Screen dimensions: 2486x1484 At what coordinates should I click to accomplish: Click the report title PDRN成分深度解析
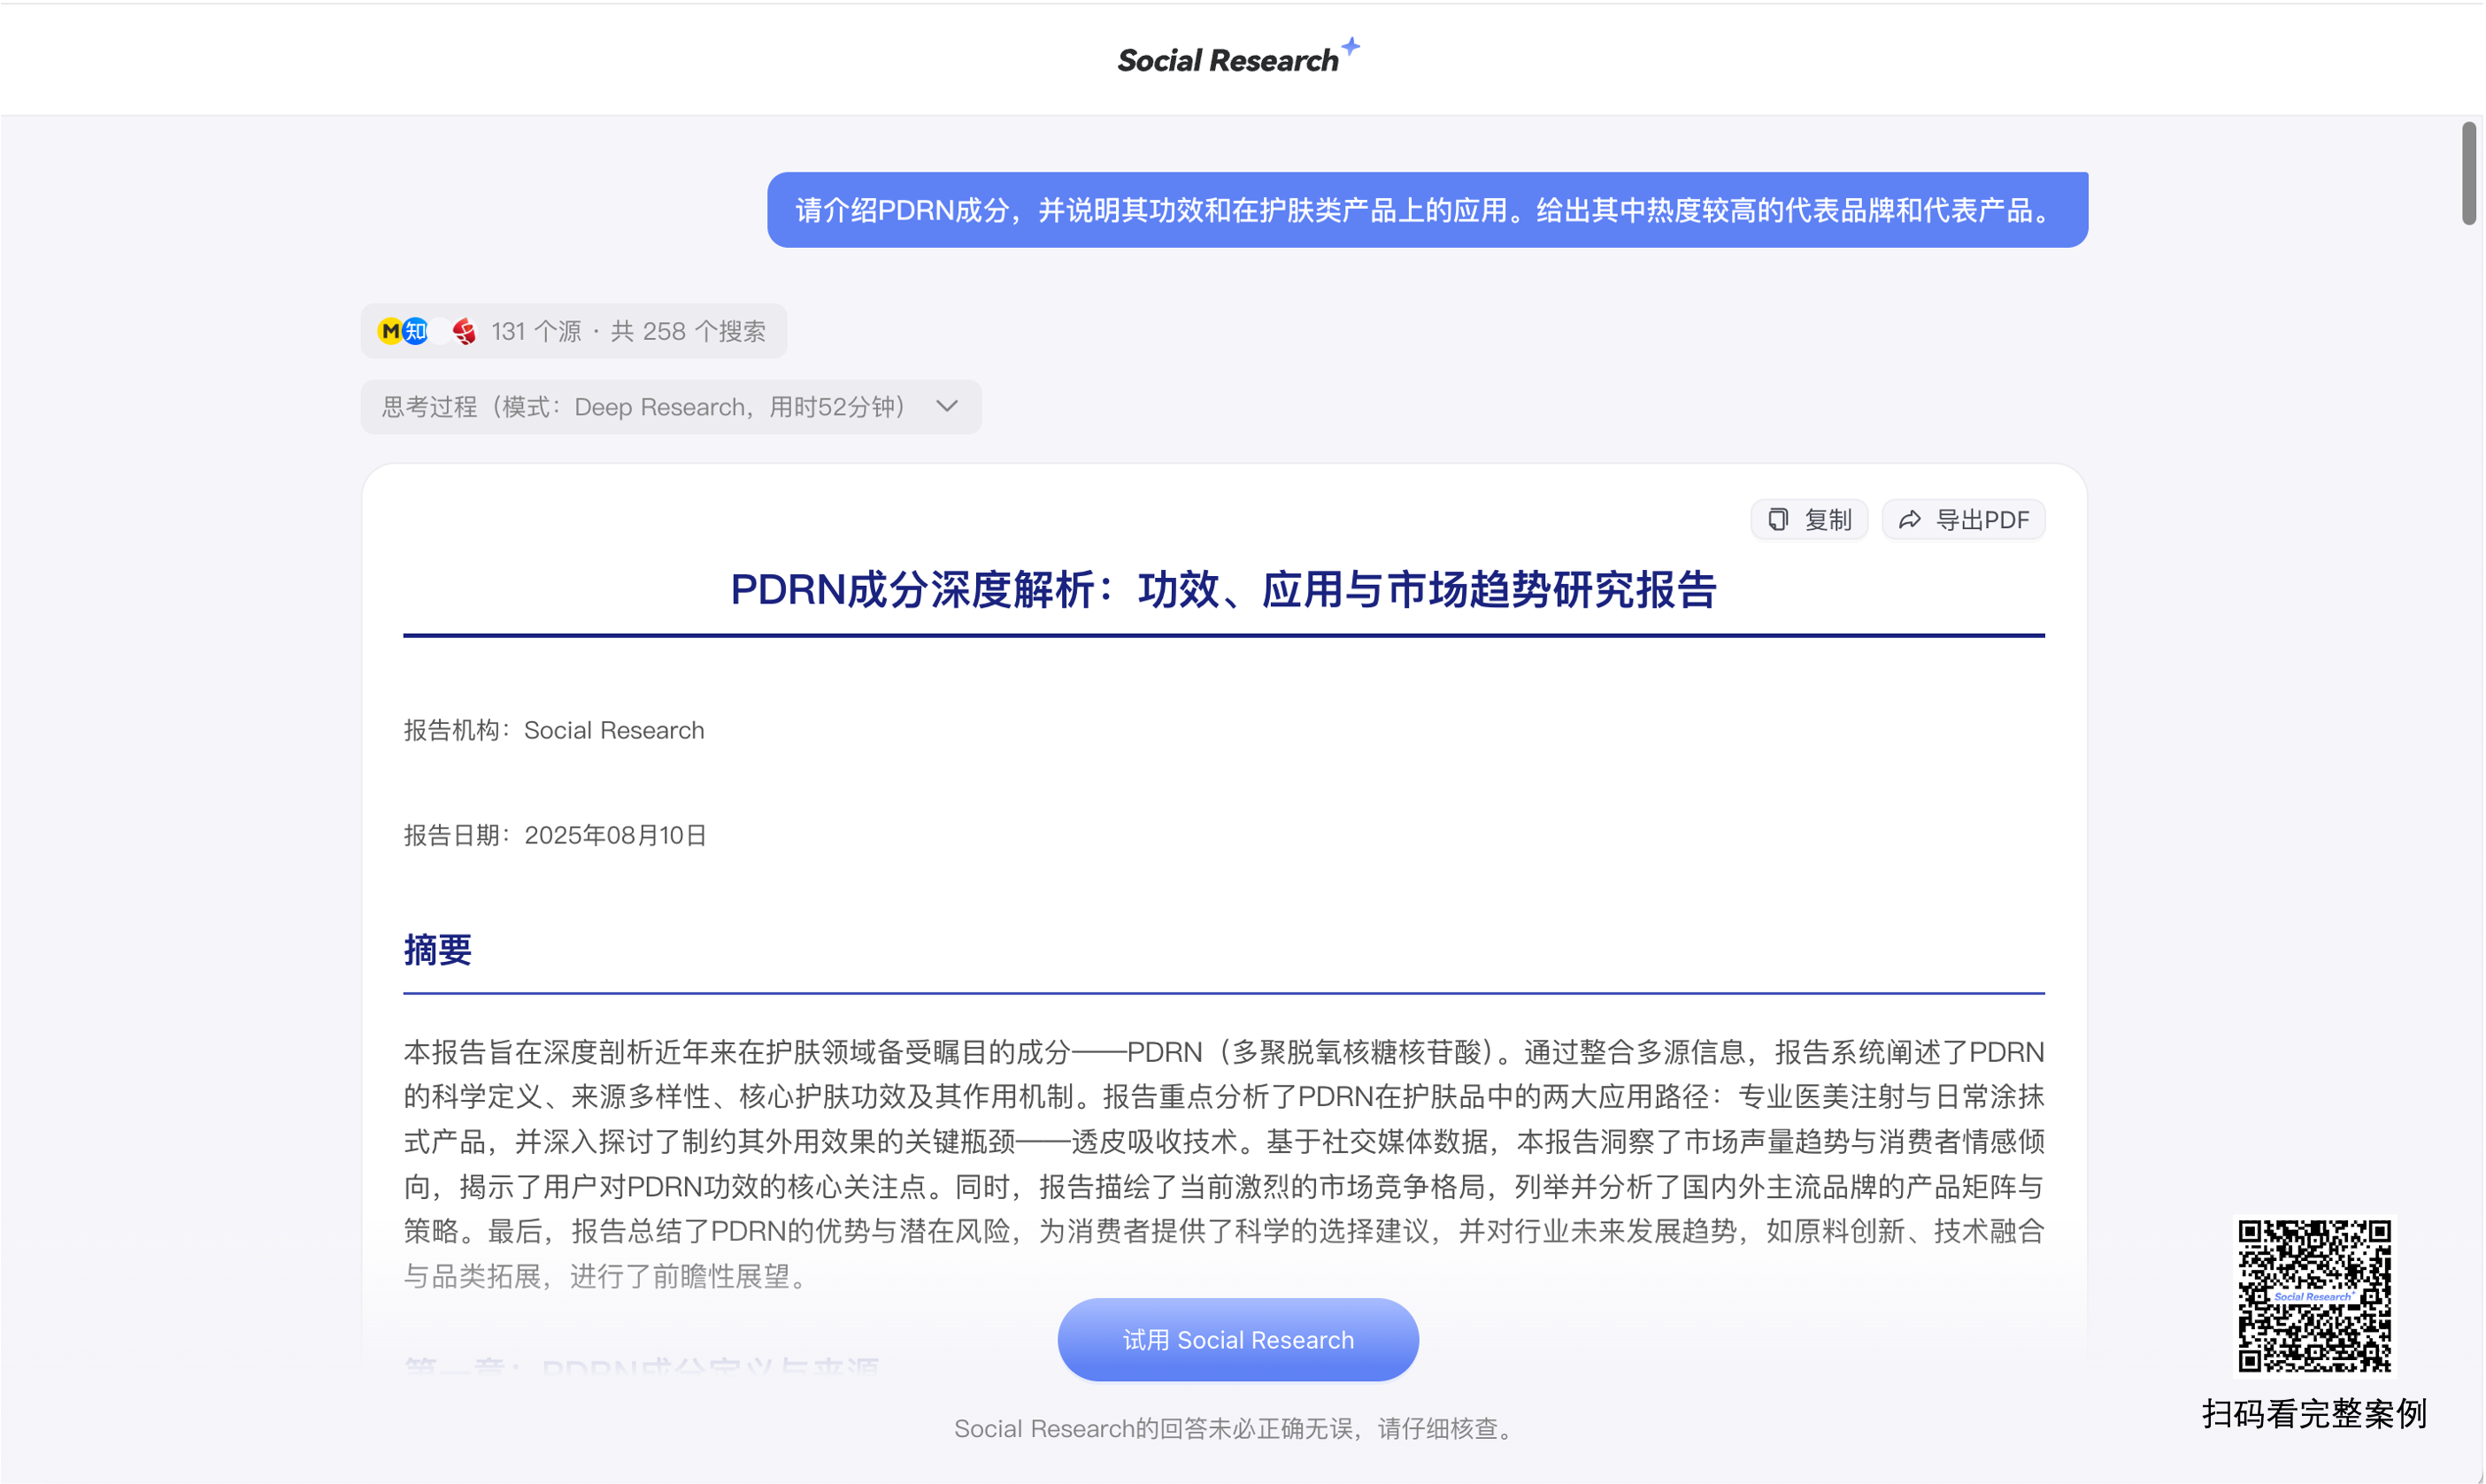point(1223,589)
